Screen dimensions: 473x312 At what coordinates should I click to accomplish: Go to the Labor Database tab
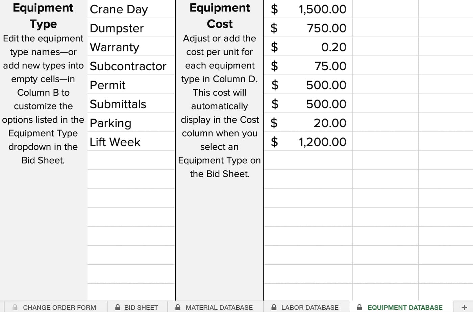(310, 308)
